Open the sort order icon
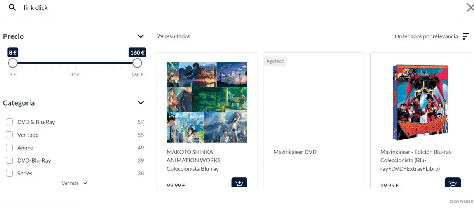The image size is (474, 210). pyautogui.click(x=466, y=36)
